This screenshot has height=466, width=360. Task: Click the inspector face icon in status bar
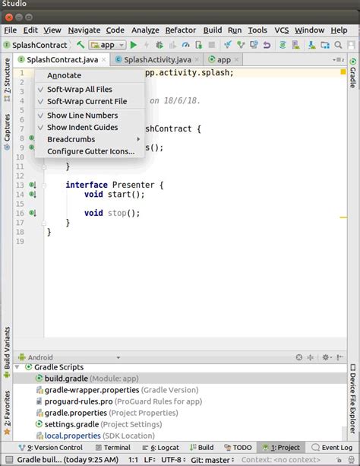click(351, 460)
